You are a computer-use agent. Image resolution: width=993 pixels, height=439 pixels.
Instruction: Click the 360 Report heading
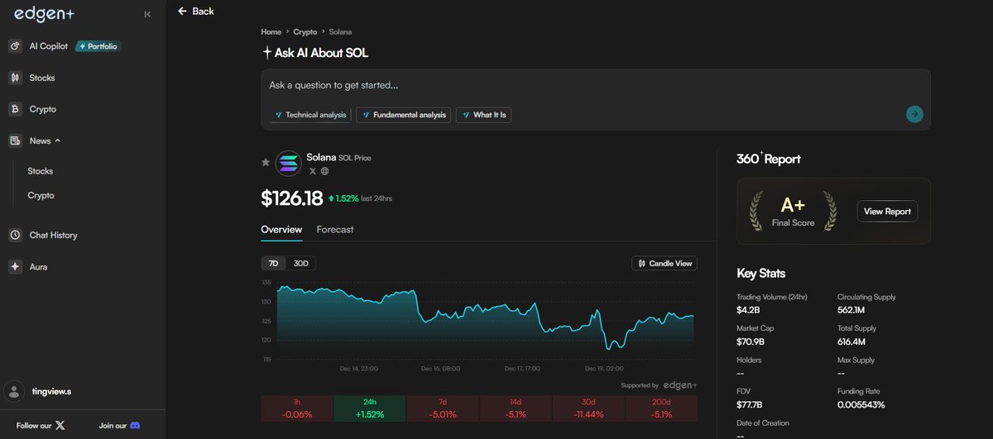pos(769,159)
